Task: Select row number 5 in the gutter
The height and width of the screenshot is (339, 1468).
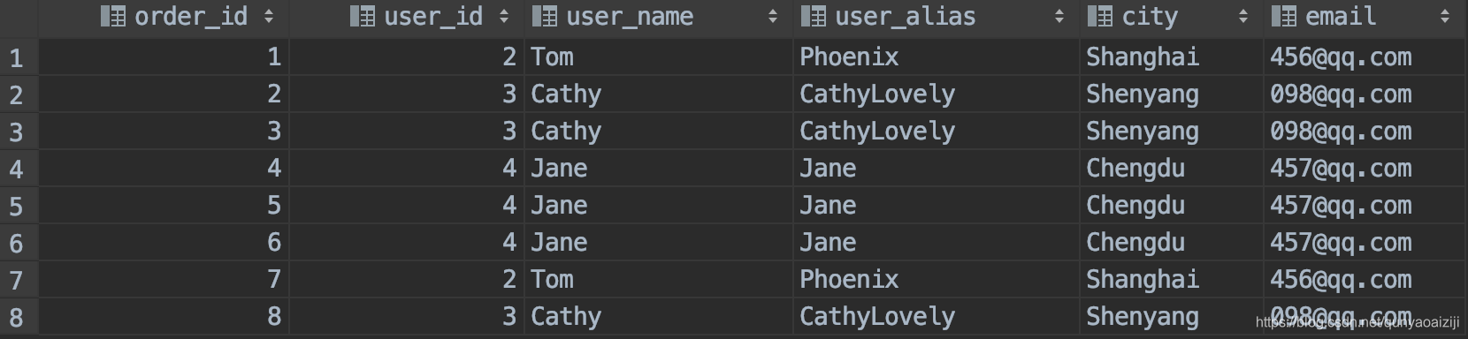Action: coord(19,206)
